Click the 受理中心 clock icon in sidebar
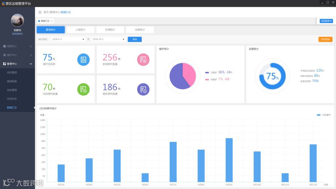This screenshot has width=336, height=189. click(4, 46)
